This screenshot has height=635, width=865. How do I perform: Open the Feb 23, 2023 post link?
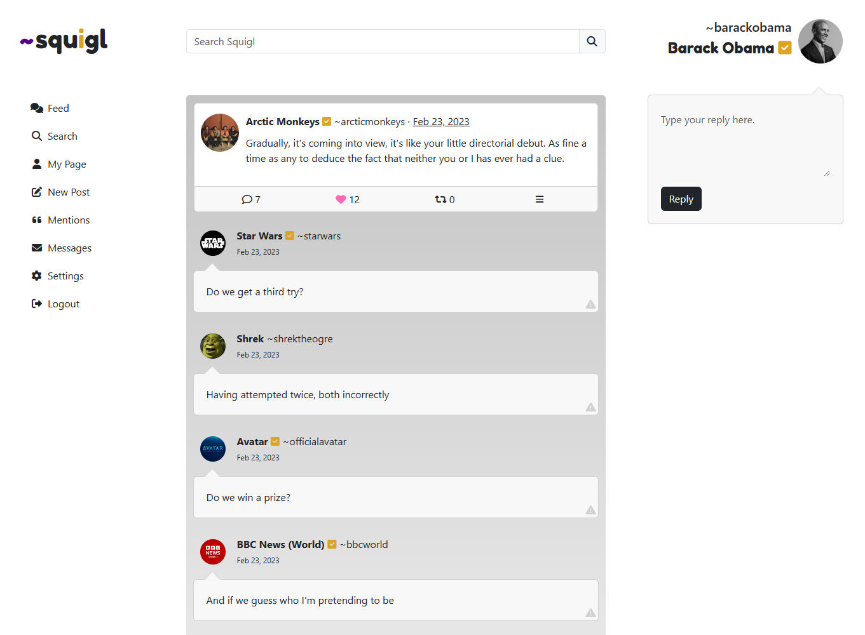pos(440,121)
